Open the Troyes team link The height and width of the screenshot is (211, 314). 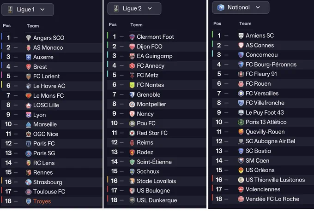click(42, 201)
